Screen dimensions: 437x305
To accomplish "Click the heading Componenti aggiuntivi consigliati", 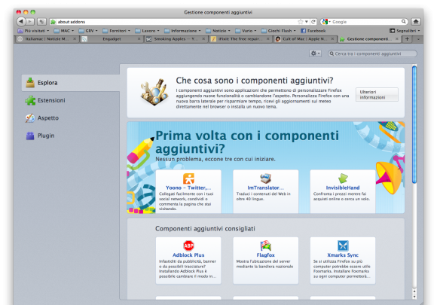I will [205, 229].
